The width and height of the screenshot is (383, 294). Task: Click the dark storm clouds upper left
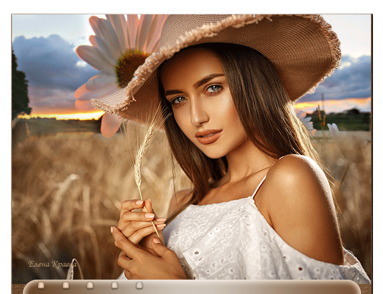click(48, 57)
